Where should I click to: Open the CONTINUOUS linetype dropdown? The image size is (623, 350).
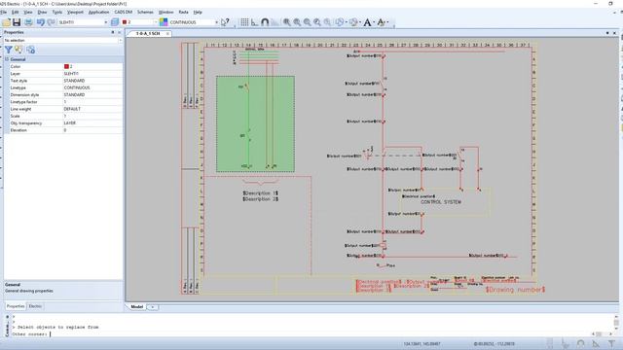point(216,22)
